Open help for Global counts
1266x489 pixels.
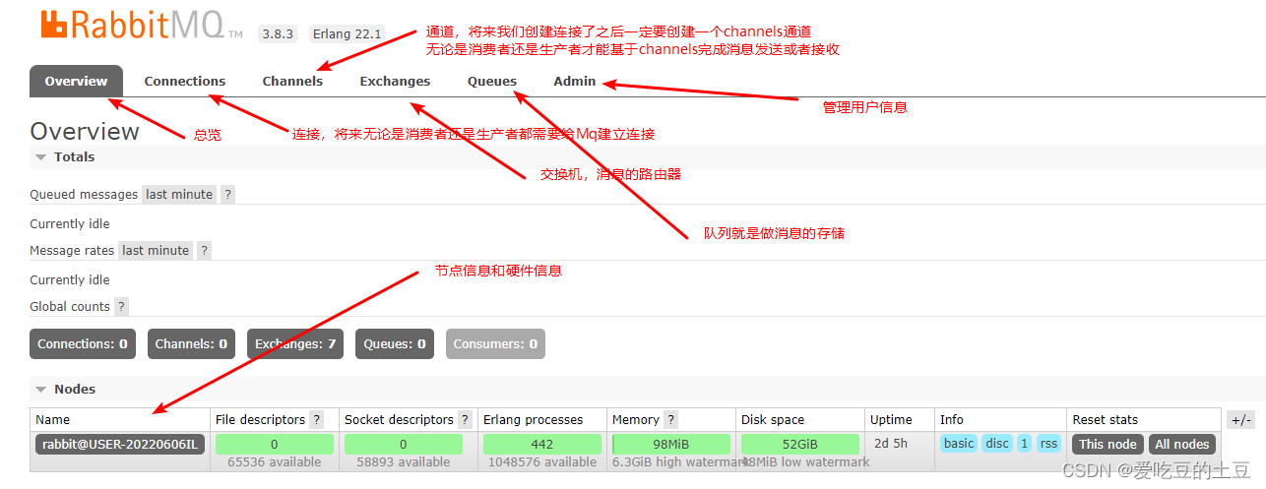click(x=121, y=306)
